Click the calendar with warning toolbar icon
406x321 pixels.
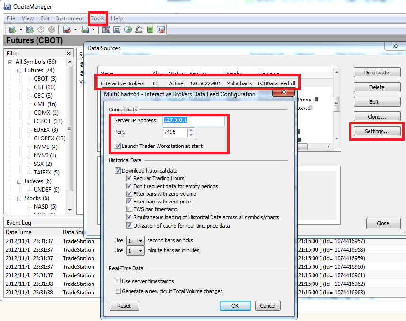(161, 29)
